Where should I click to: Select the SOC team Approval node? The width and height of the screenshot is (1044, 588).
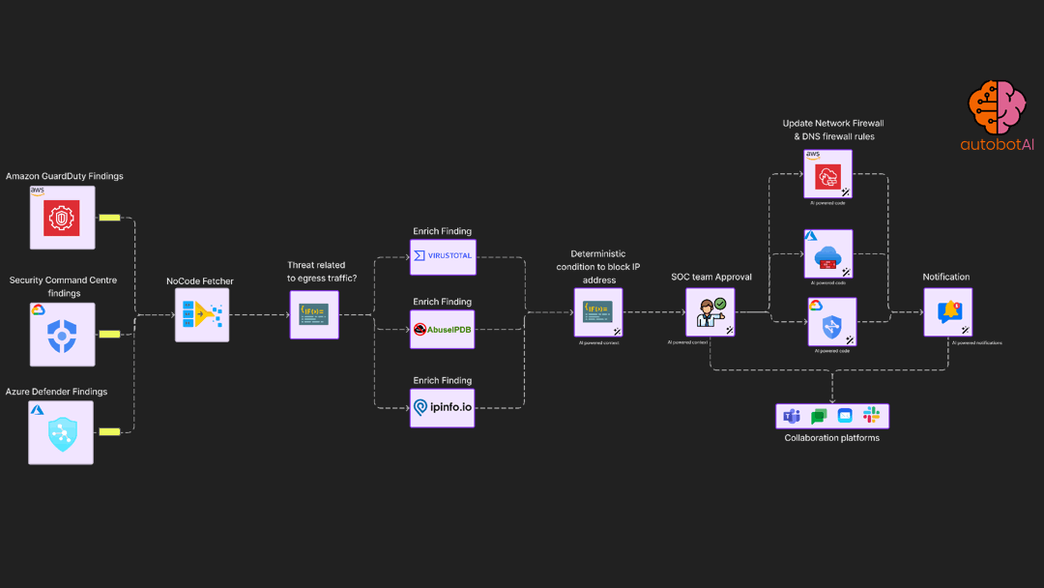[x=710, y=312]
